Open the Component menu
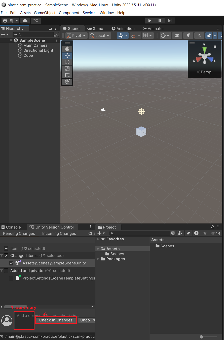This screenshot has width=224, height=340. (69, 13)
